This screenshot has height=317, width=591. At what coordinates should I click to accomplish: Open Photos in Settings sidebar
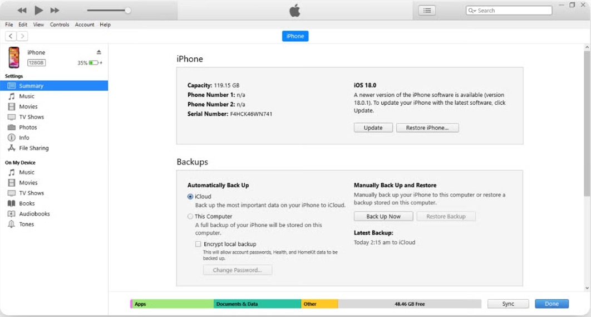coord(28,128)
